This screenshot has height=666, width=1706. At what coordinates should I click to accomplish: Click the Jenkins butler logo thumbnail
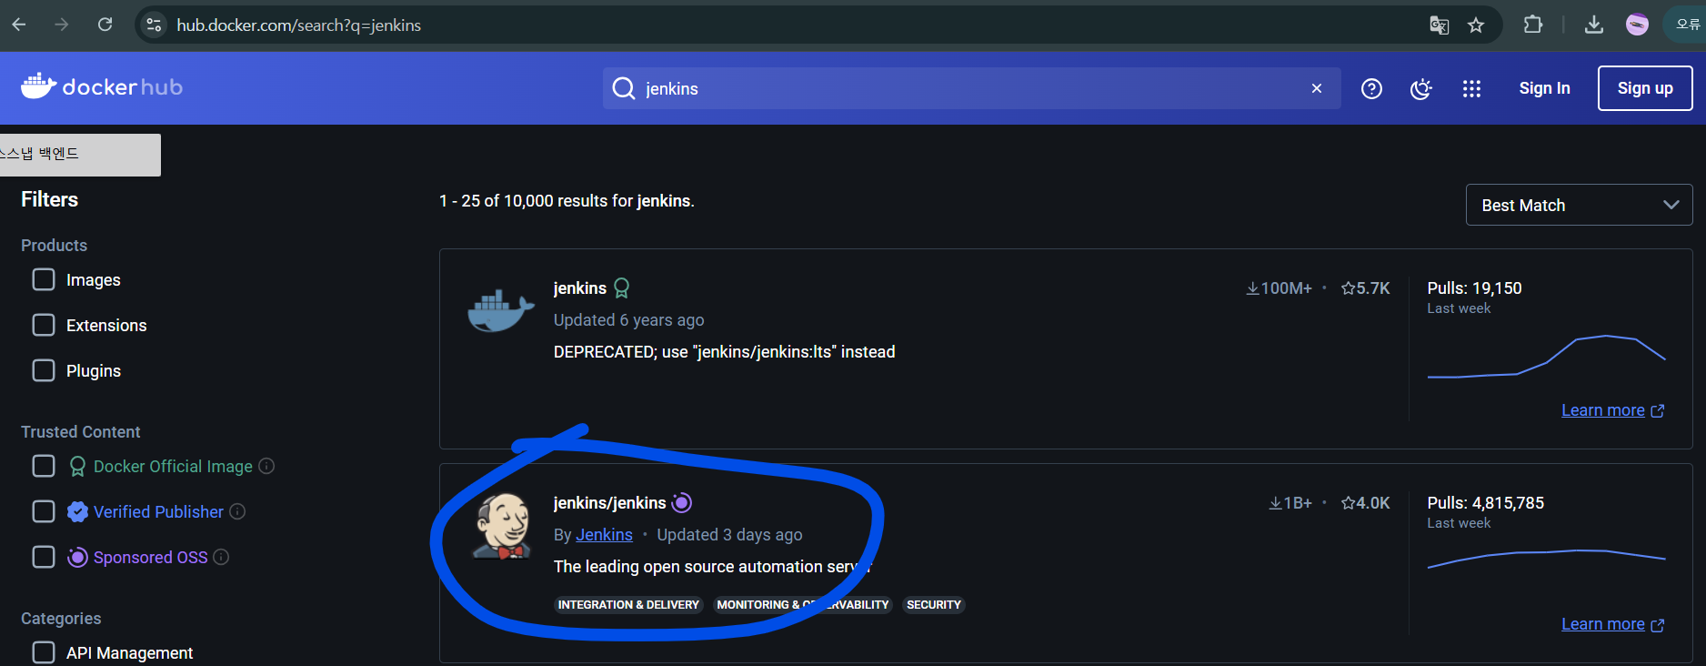(502, 526)
